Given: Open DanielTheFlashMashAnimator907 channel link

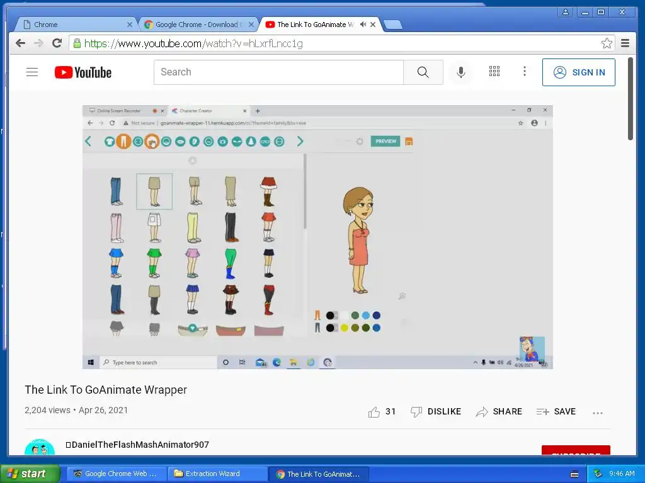Looking at the screenshot, I should [137, 445].
